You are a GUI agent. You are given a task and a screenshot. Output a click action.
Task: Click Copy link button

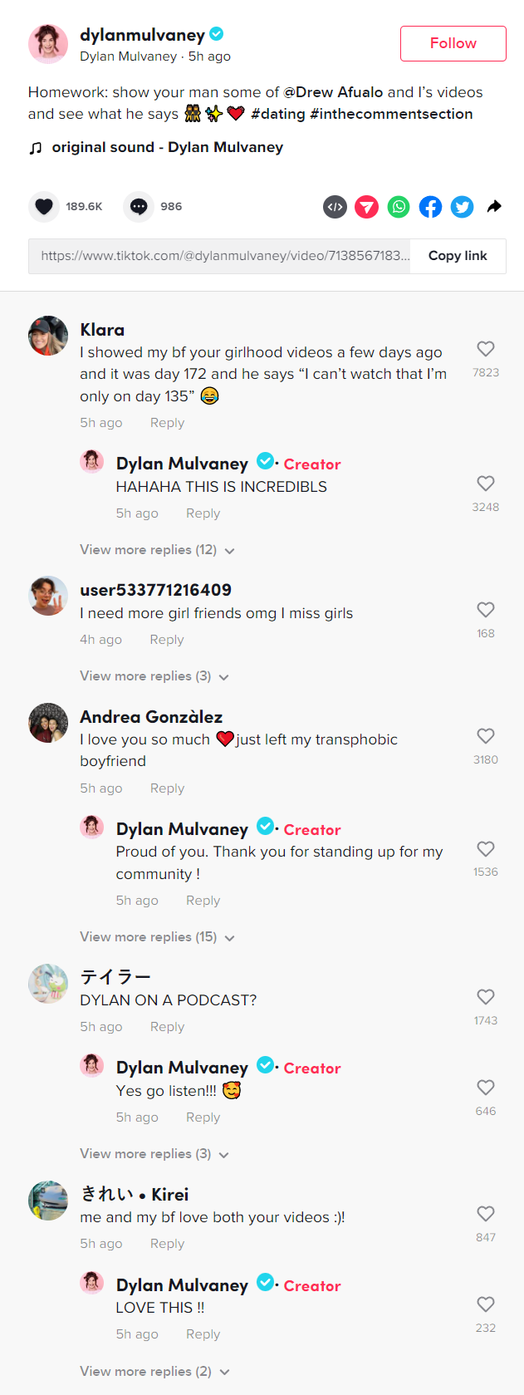click(458, 256)
